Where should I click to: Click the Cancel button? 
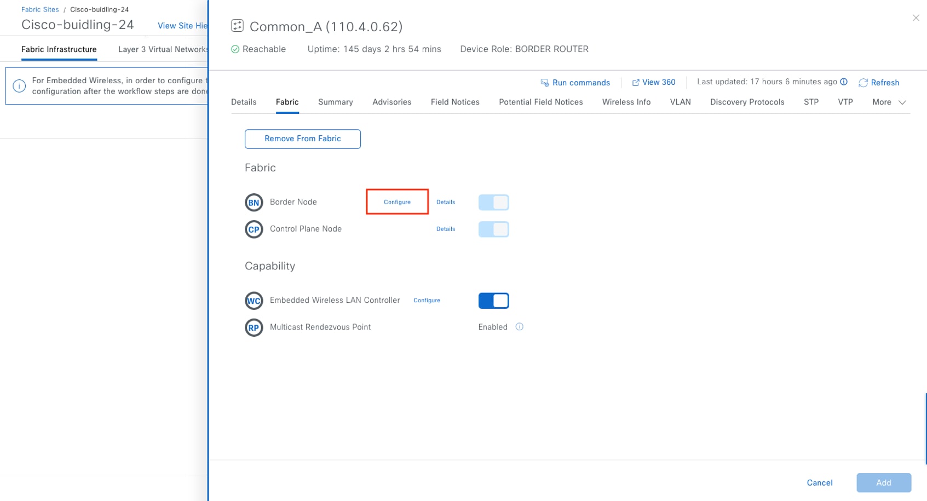[x=819, y=482]
